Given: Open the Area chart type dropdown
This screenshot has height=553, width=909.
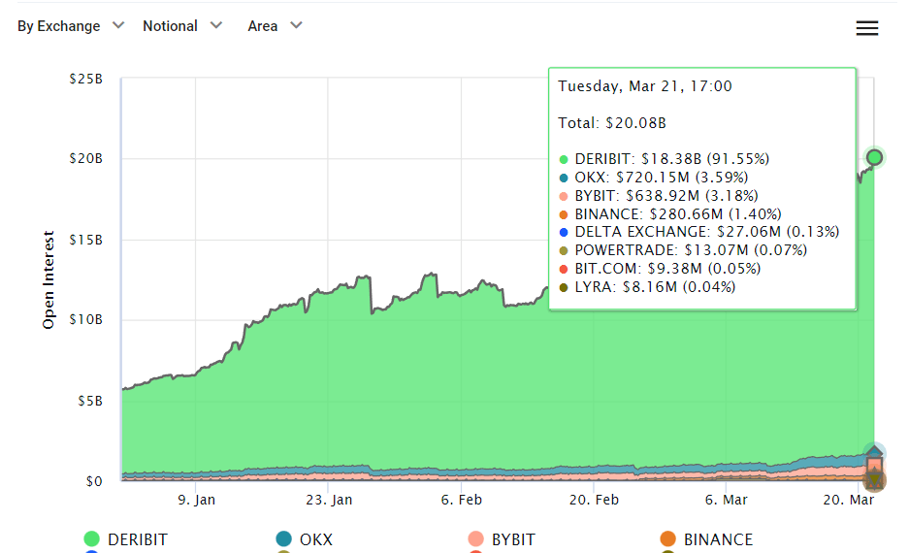Looking at the screenshot, I should [275, 26].
